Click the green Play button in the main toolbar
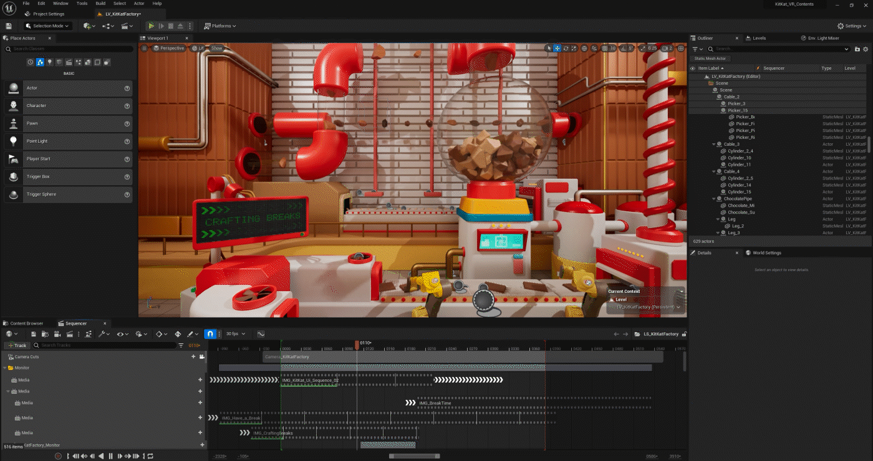 [x=151, y=26]
